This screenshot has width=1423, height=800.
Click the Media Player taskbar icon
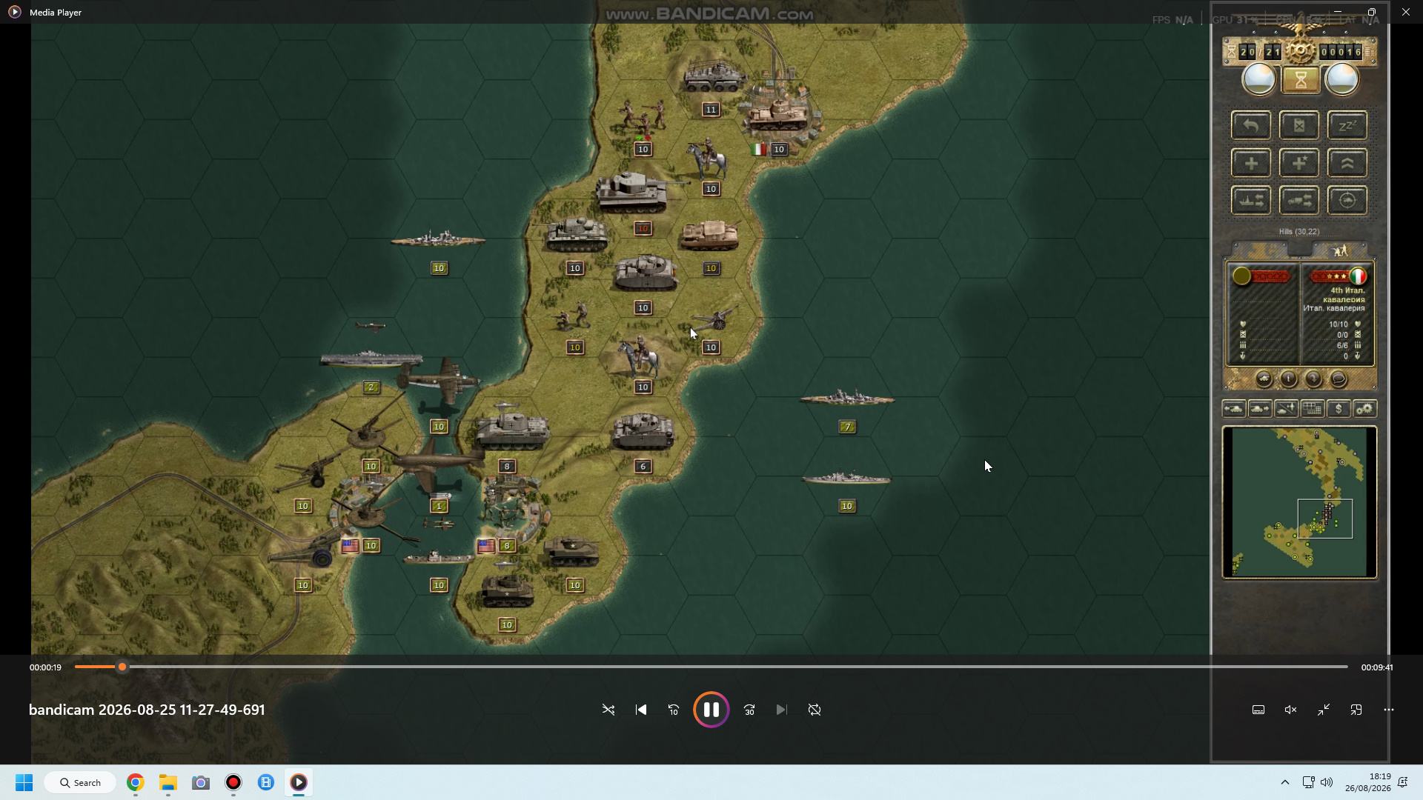(x=299, y=782)
